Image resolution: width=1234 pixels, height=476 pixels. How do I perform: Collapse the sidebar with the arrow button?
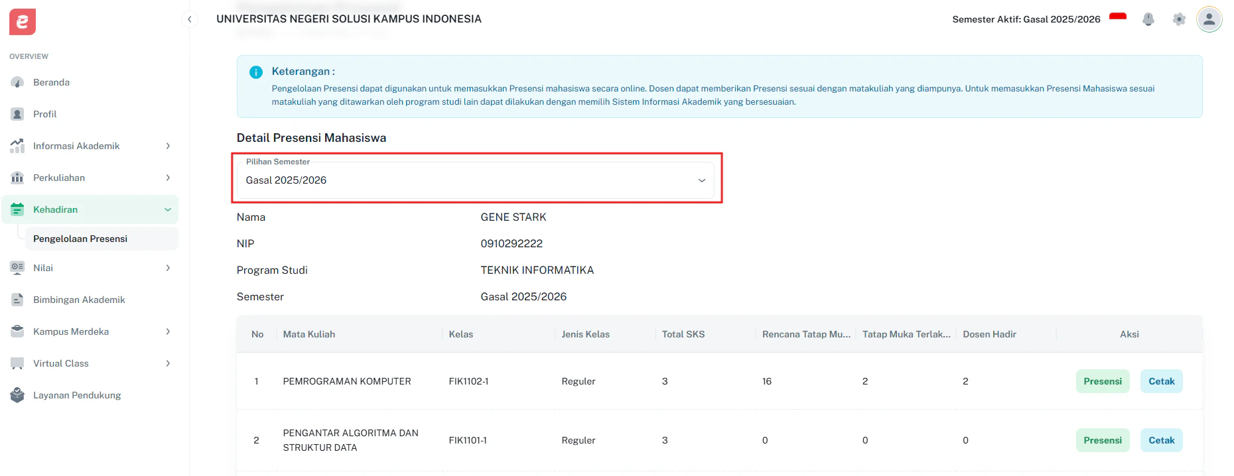190,19
